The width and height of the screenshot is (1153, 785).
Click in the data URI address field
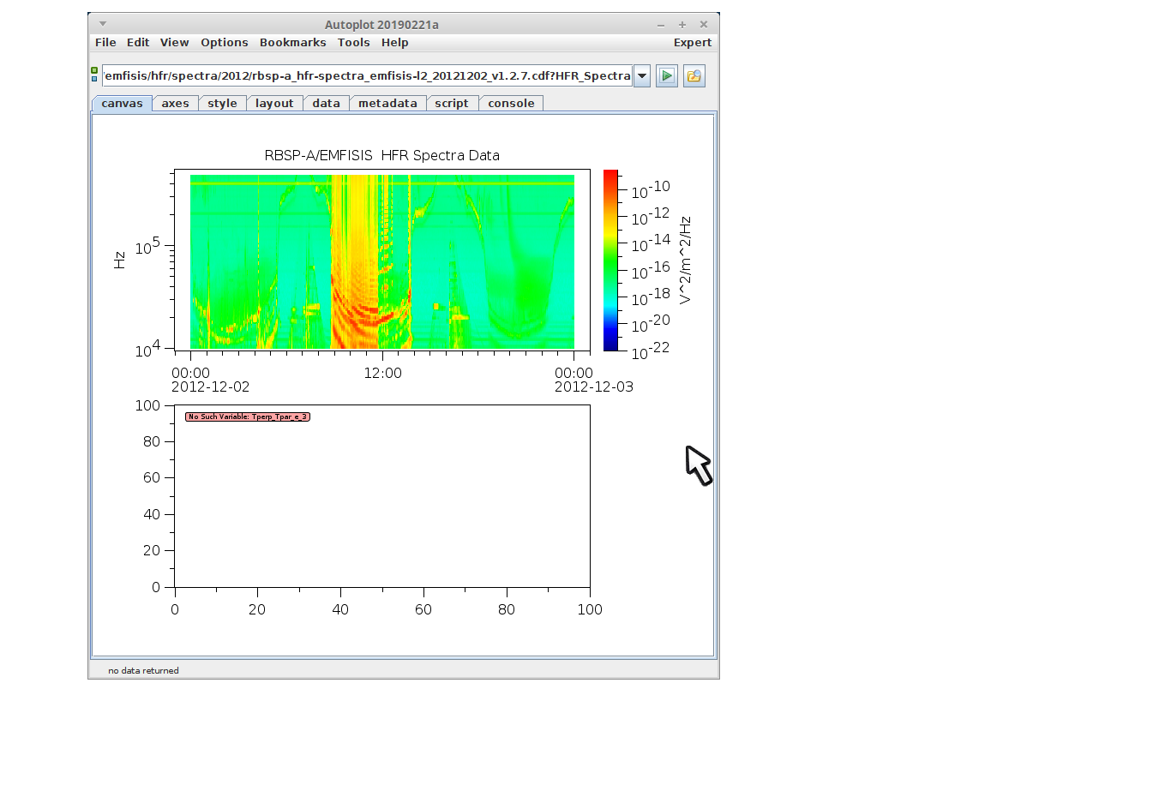tap(367, 76)
